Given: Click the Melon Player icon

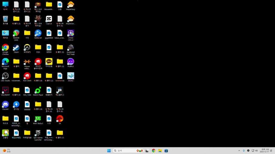Looking at the screenshot, I should [38, 90].
